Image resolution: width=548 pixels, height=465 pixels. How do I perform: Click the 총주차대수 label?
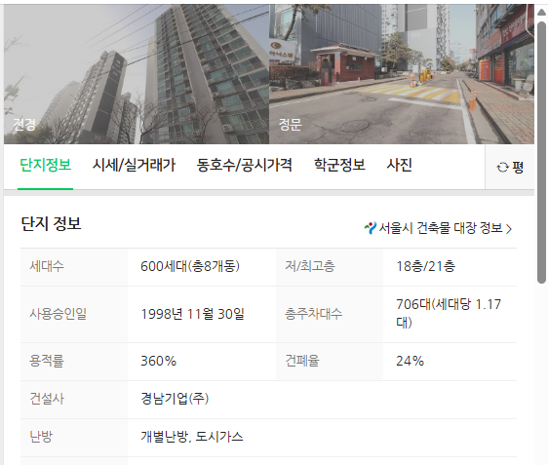click(x=314, y=314)
